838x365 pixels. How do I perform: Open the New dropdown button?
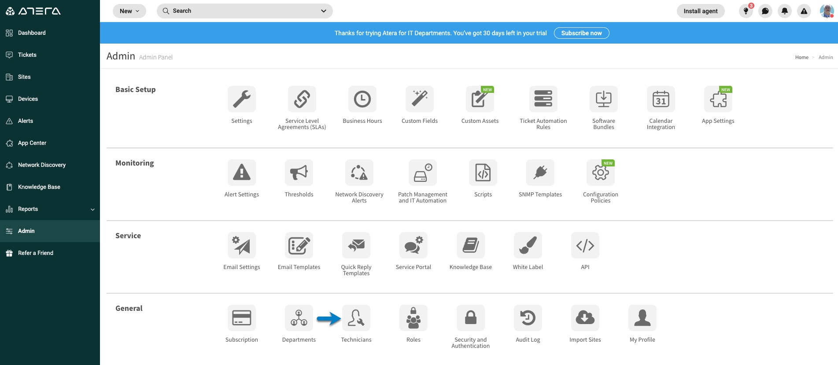[x=129, y=11]
